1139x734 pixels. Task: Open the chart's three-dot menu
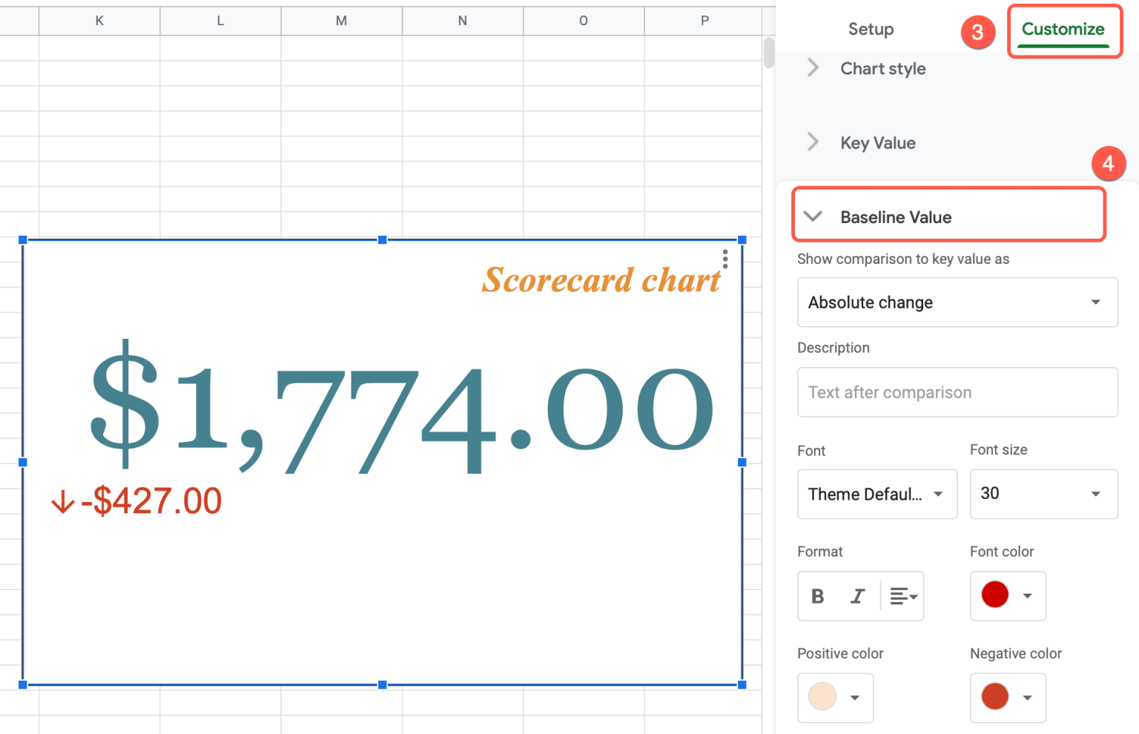pyautogui.click(x=724, y=259)
